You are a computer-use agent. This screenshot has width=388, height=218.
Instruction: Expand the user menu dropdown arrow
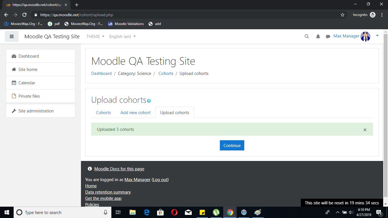tap(377, 35)
